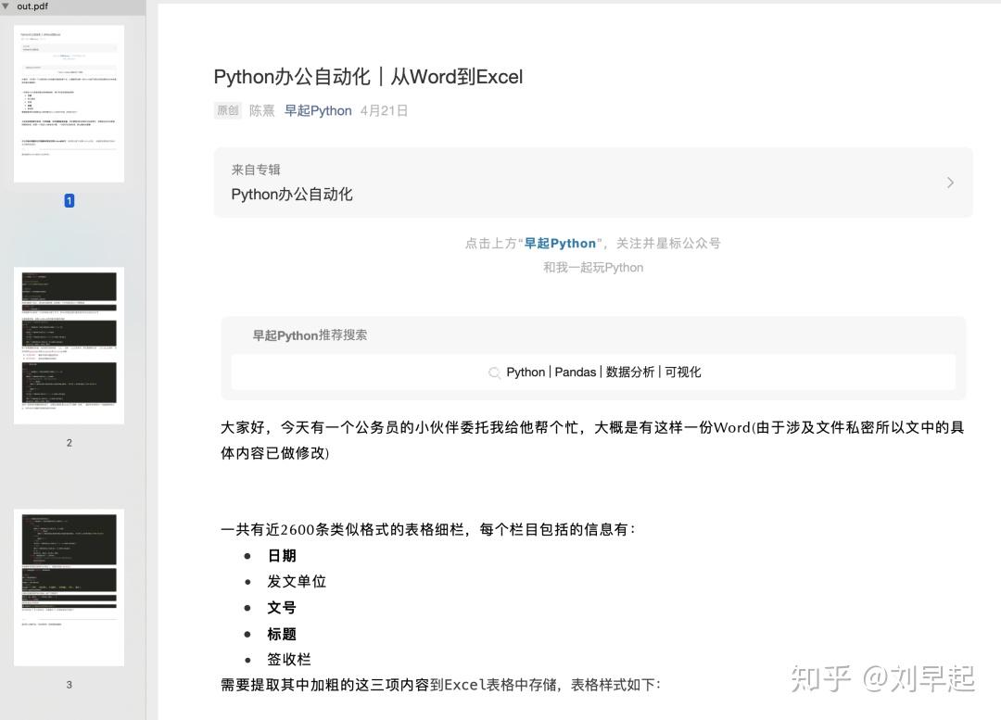Click the author name "陈熹"
Image resolution: width=1001 pixels, height=720 pixels.
(x=260, y=110)
